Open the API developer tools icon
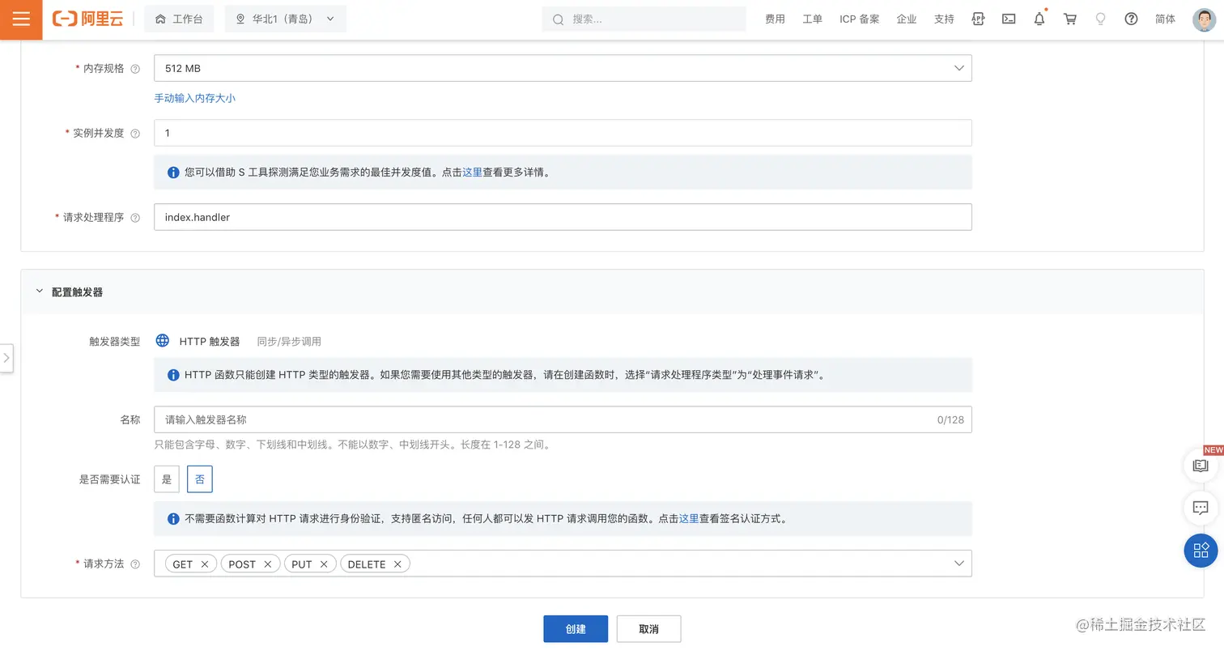The height and width of the screenshot is (651, 1224). [978, 19]
